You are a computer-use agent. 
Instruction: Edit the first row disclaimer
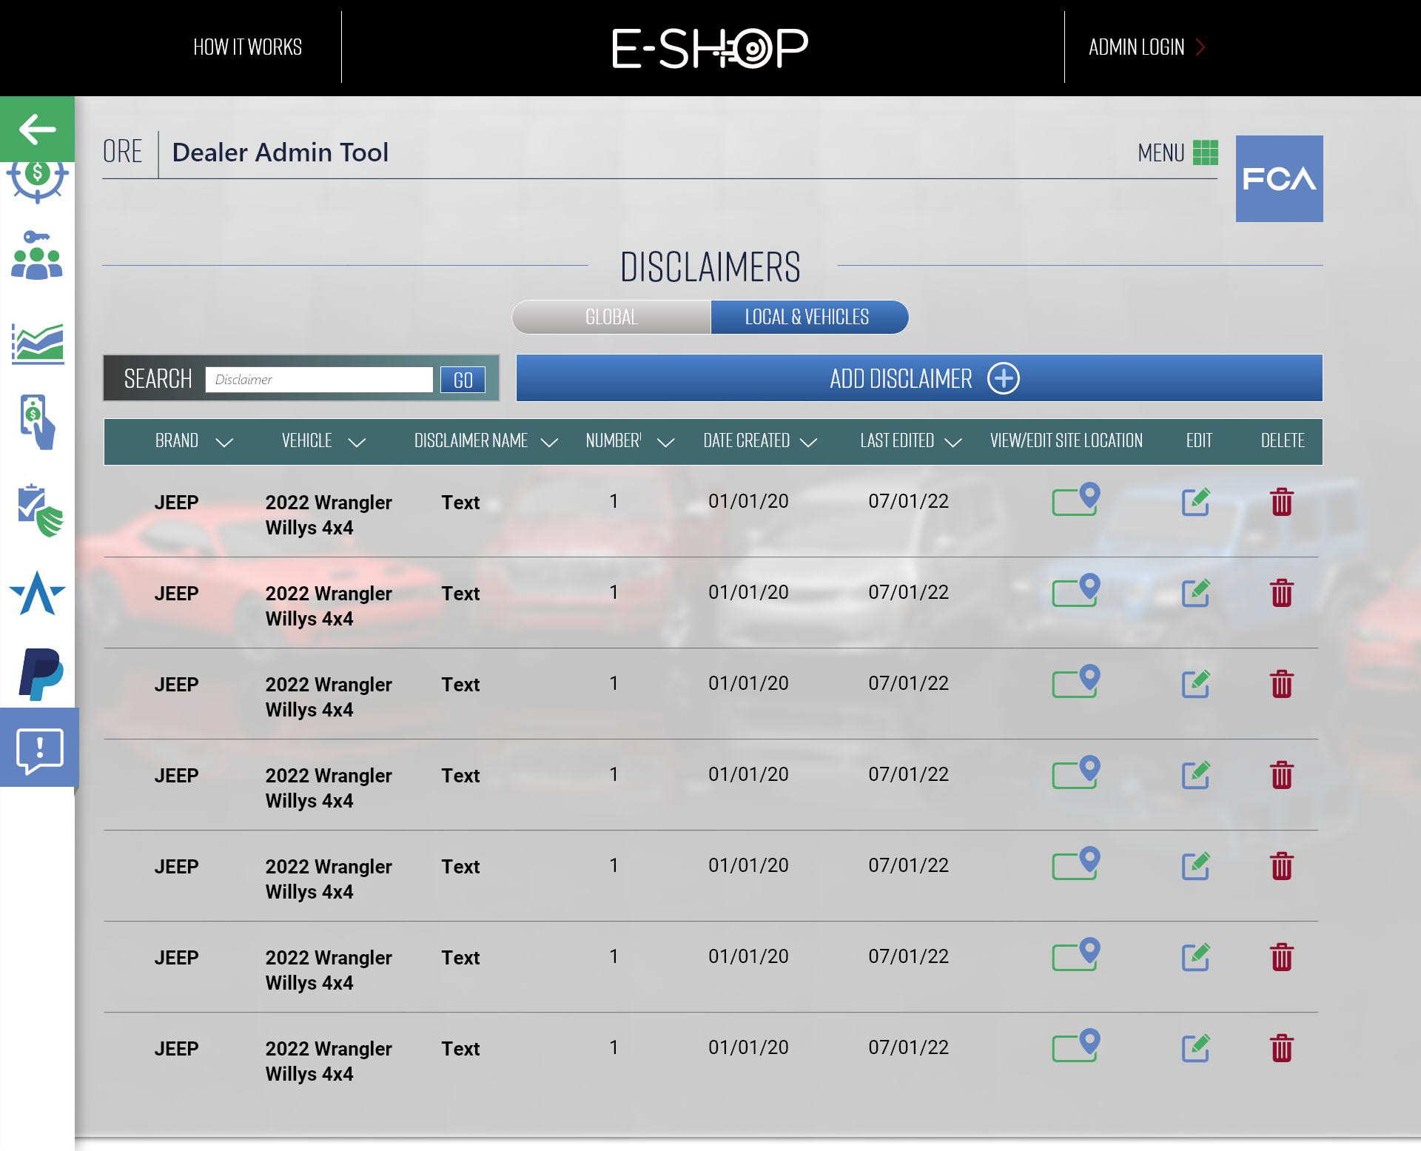(x=1196, y=502)
